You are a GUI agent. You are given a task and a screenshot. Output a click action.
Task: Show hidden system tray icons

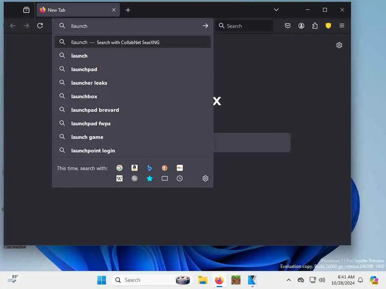pyautogui.click(x=288, y=280)
